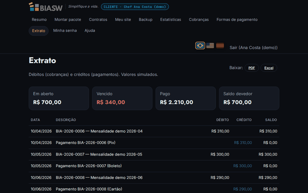Click the 'Simplifique a vida.' tagline
The width and height of the screenshot is (308, 193).
click(x=83, y=6)
